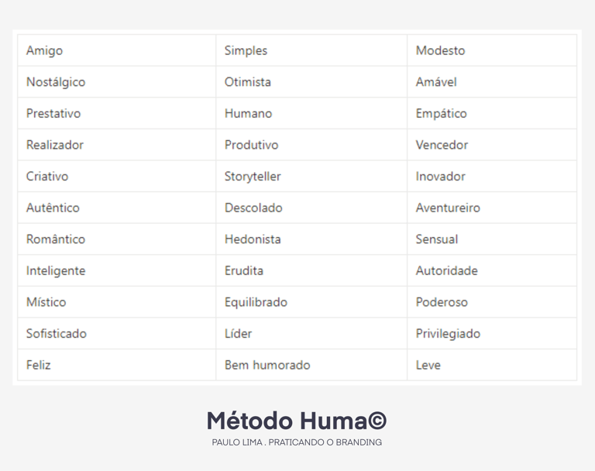This screenshot has height=471, width=595.
Task: Click the Amigo cell in the table
Action: (x=45, y=50)
